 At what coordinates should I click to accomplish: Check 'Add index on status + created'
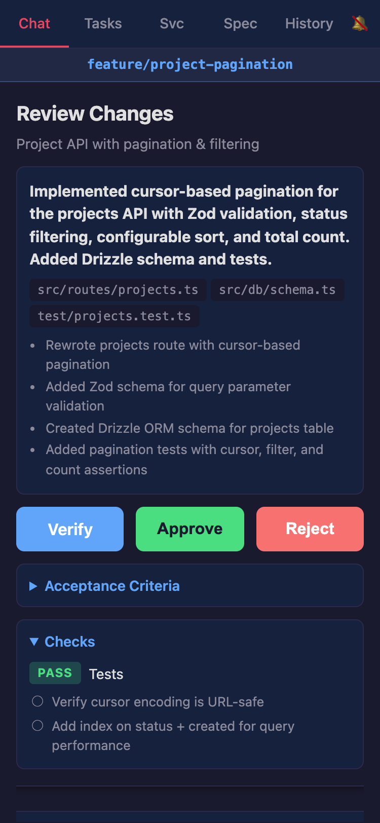tap(37, 725)
